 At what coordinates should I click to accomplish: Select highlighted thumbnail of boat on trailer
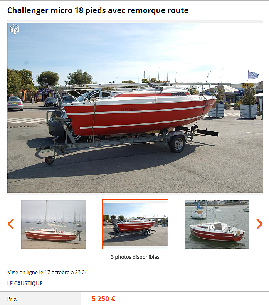(135, 224)
